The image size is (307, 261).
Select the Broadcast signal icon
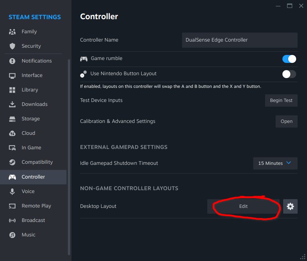click(x=12, y=220)
